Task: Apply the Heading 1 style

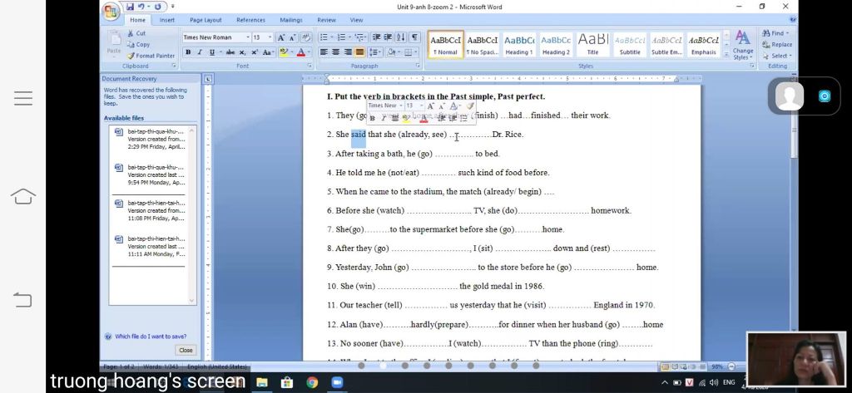Action: click(518, 45)
